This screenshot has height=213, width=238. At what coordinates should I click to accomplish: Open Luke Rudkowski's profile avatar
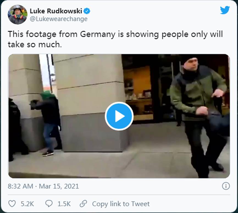tap(18, 14)
